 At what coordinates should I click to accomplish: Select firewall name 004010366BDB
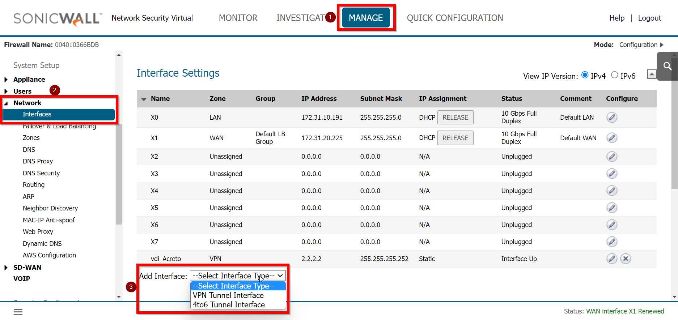coord(77,45)
